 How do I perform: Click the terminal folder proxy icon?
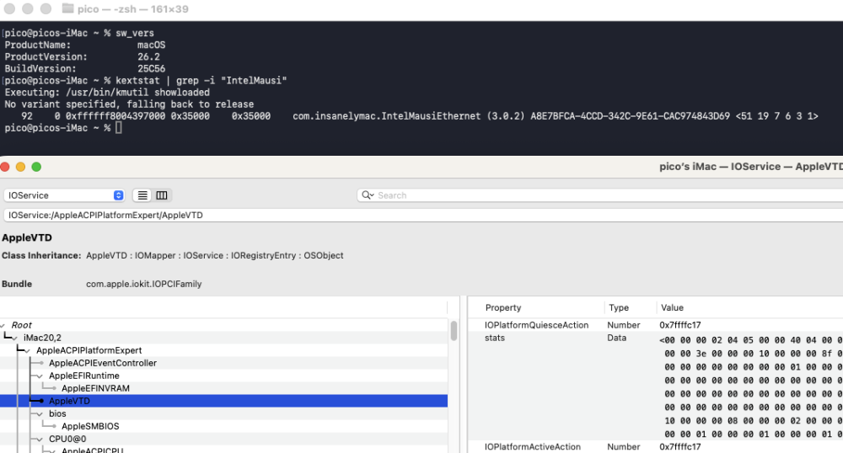(x=67, y=8)
